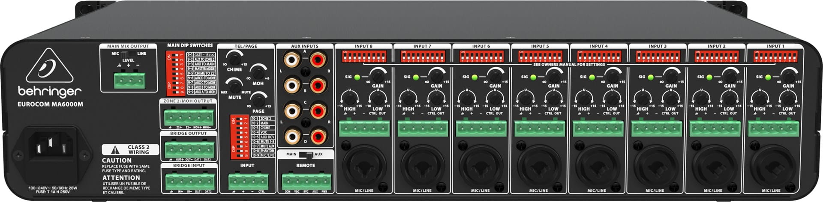This screenshot has width=823, height=202.
Task: Adjust the Input 3 LOW EQ knob
Action: click(x=670, y=98)
